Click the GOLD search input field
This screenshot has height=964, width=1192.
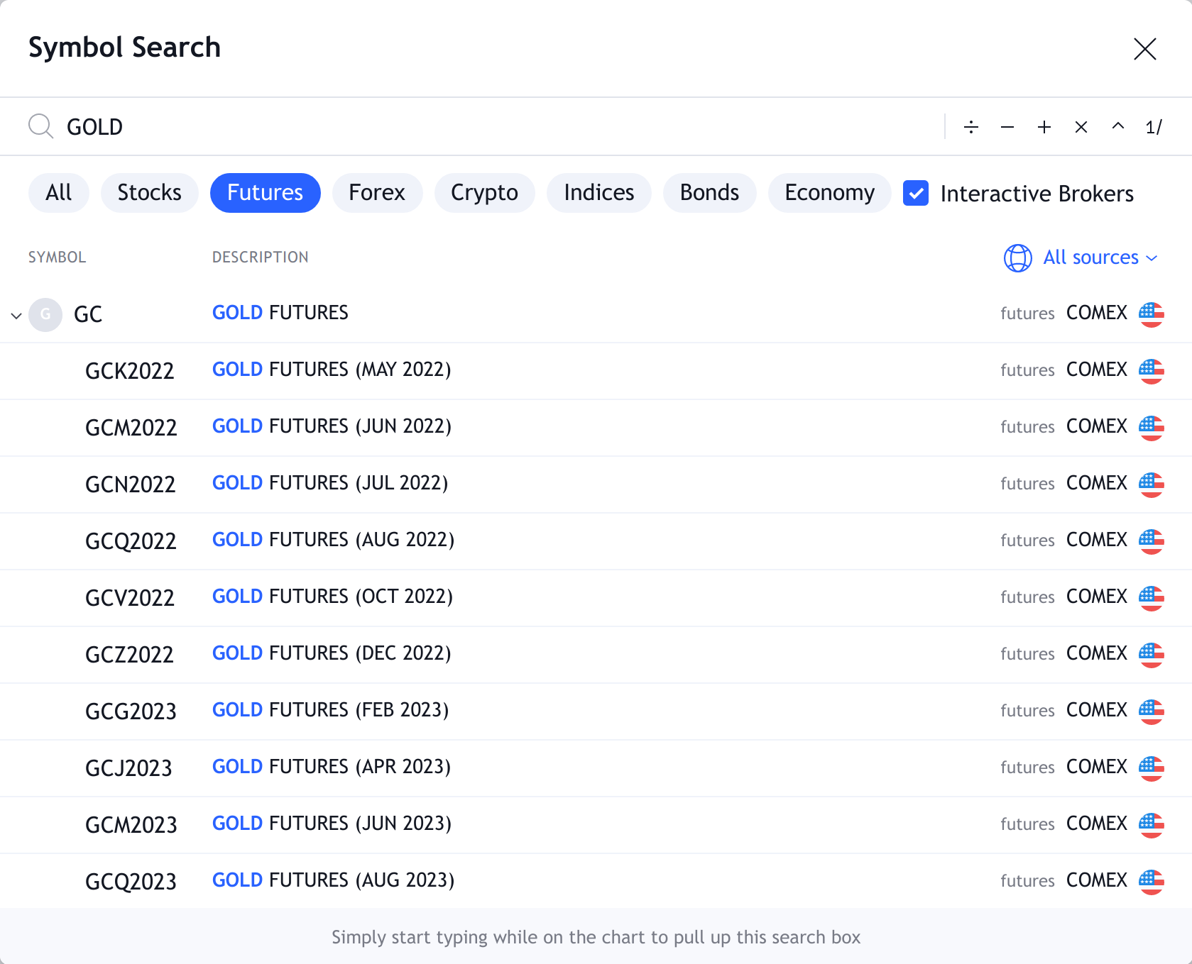tap(497, 127)
